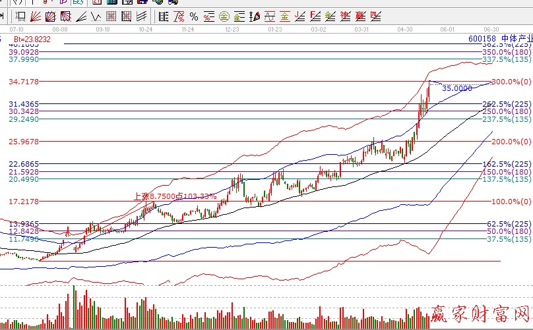Select the parallel lines drawing tool

click(142, 16)
